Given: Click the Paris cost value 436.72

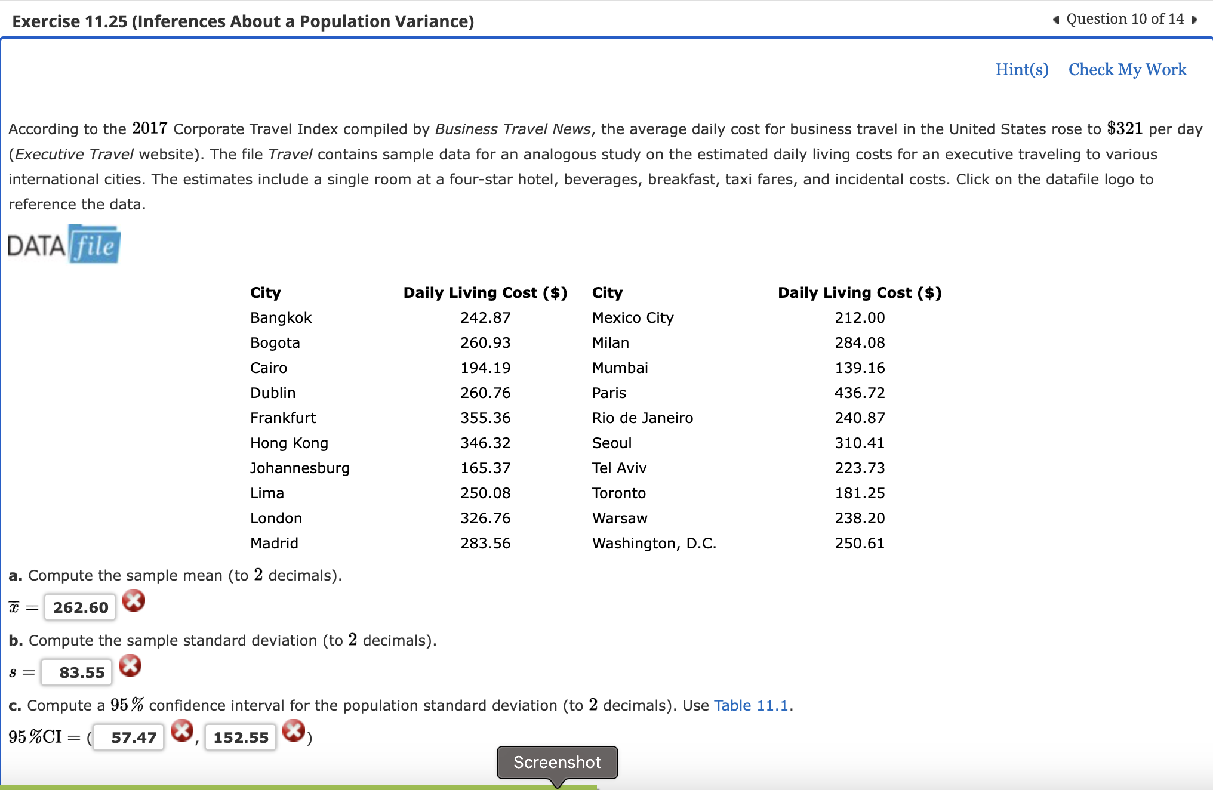Looking at the screenshot, I should tap(860, 393).
